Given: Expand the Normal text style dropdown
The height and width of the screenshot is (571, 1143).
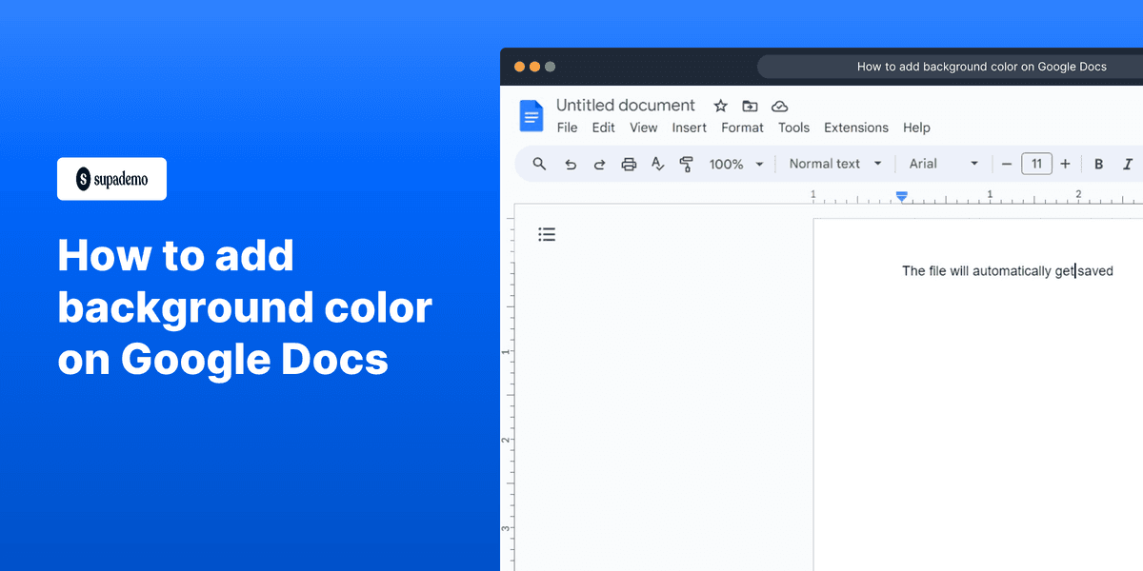Looking at the screenshot, I should point(833,163).
